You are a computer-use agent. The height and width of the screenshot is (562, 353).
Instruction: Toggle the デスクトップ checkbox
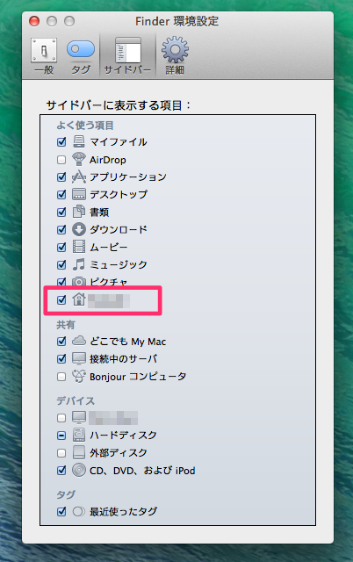point(61,194)
